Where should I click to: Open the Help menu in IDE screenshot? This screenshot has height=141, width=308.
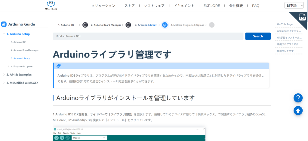coord(79,133)
